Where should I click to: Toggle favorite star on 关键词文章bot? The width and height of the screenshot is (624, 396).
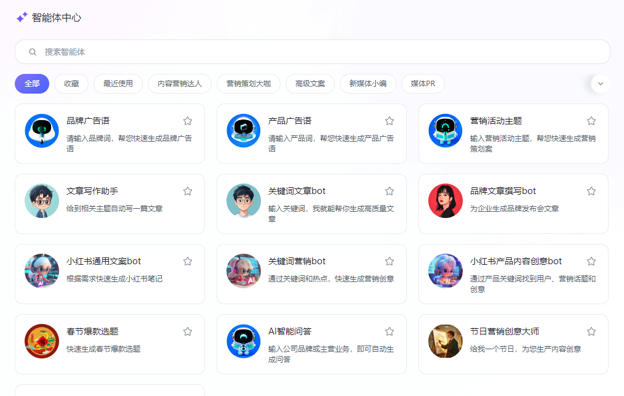click(x=390, y=191)
